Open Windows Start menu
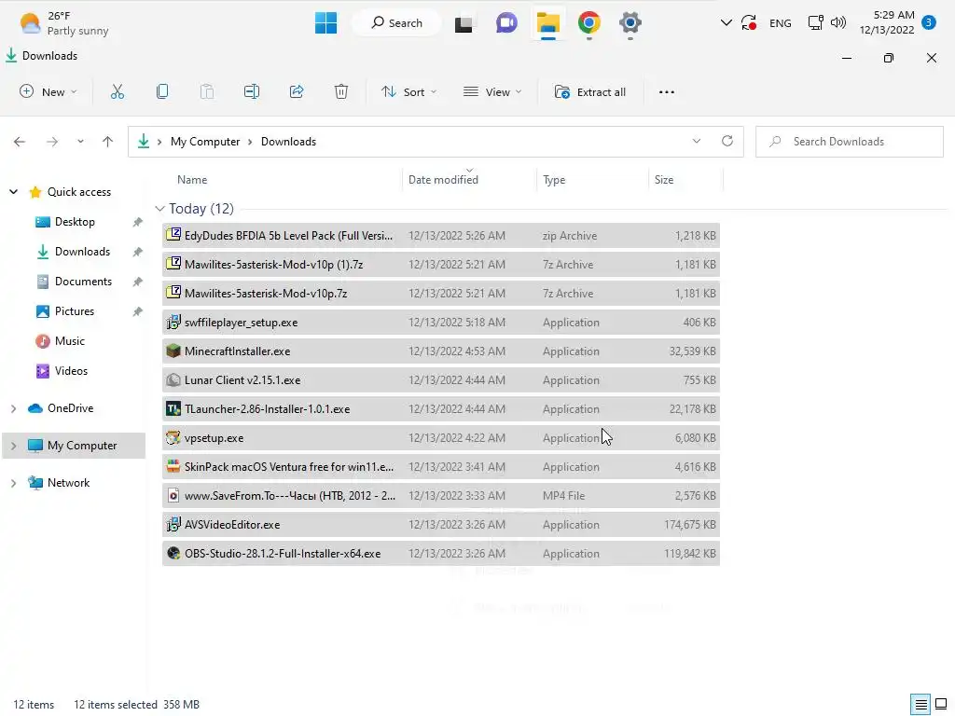This screenshot has height=716, width=955. click(x=325, y=23)
